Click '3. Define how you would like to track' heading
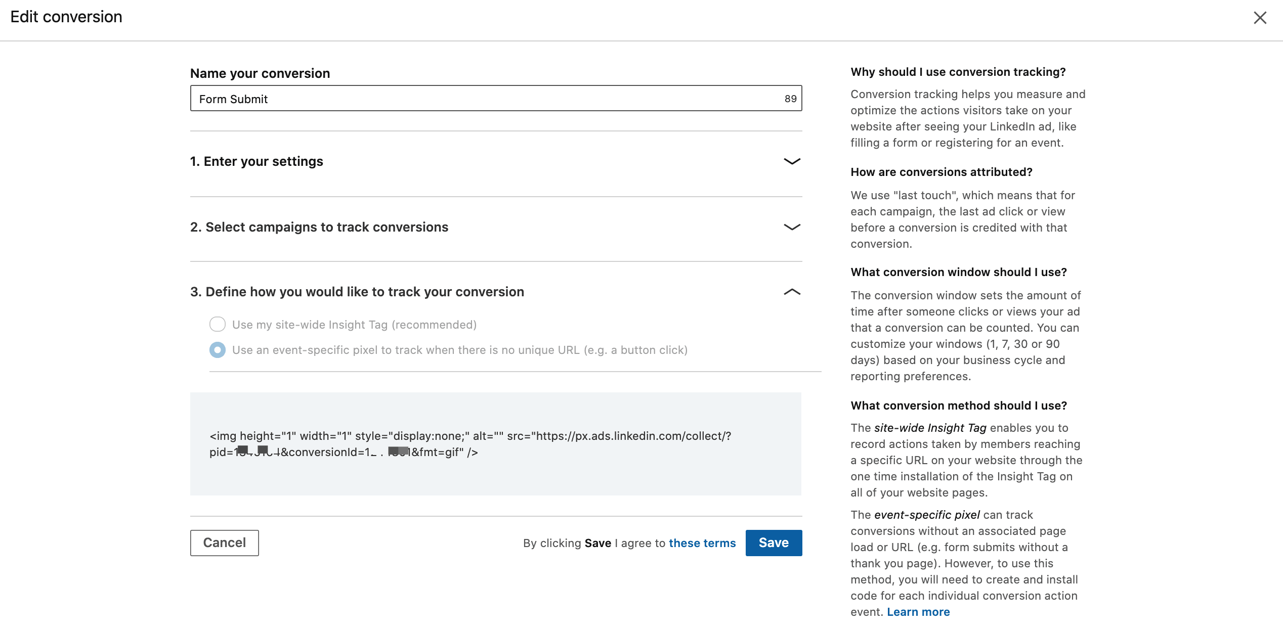 tap(357, 292)
